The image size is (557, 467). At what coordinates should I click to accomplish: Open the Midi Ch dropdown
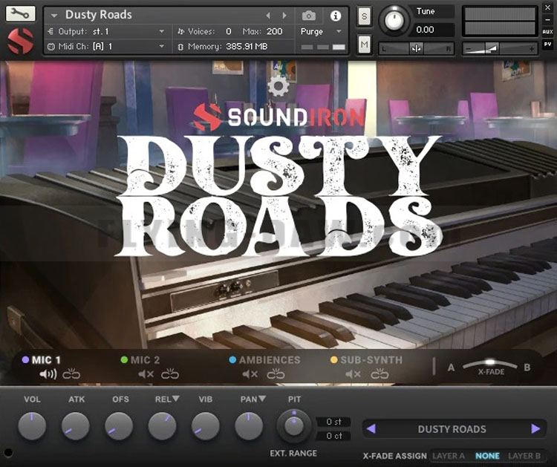106,47
